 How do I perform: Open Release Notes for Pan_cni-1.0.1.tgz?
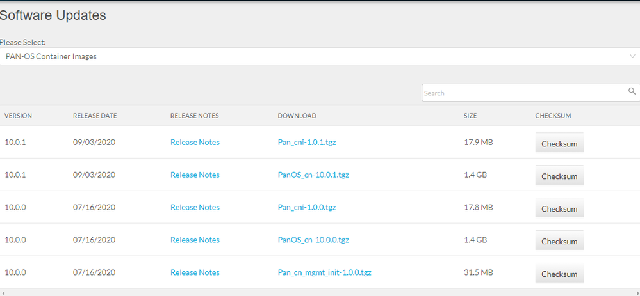195,142
